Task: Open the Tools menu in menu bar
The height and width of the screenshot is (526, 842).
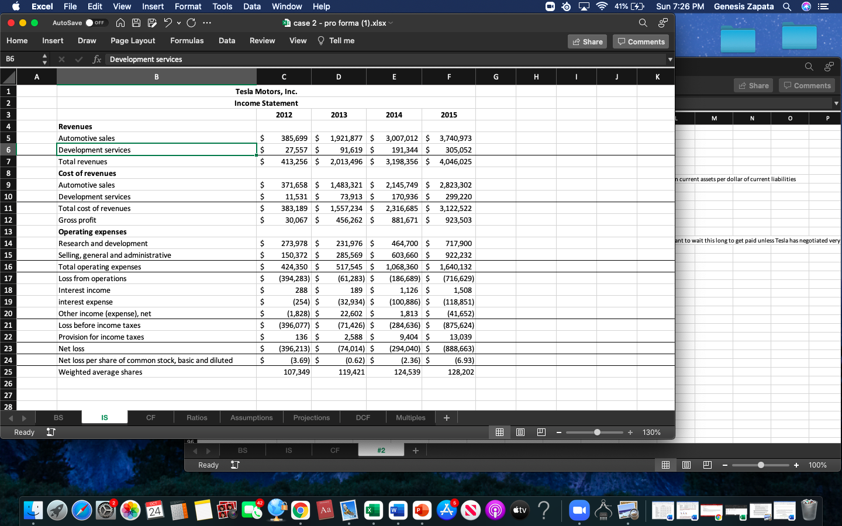Action: click(x=222, y=6)
